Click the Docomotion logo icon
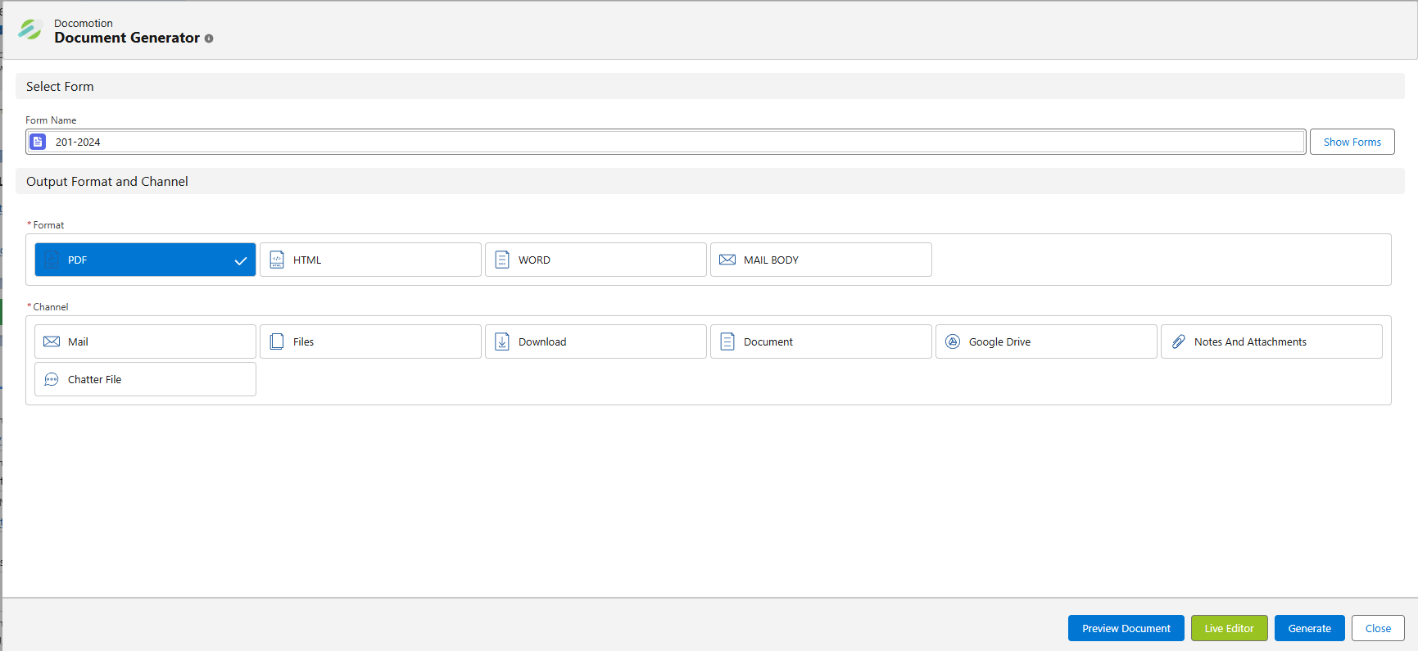Viewport: 1418px width, 651px height. tap(30, 30)
